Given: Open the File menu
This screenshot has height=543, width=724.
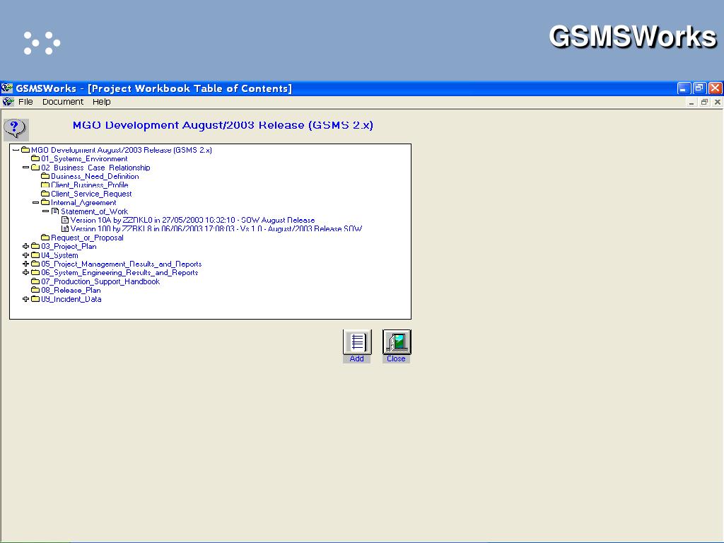Looking at the screenshot, I should (x=25, y=102).
